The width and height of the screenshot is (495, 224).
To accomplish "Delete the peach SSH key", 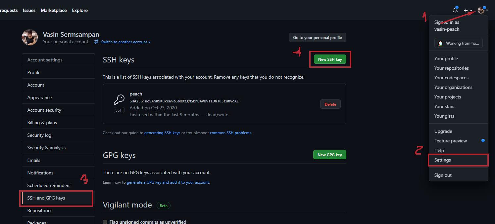I will pos(330,104).
